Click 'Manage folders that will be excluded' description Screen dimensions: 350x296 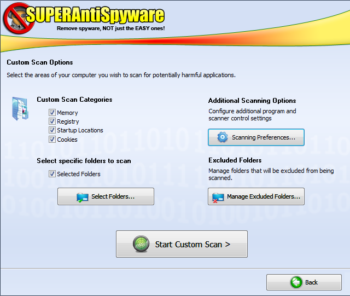(x=271, y=174)
